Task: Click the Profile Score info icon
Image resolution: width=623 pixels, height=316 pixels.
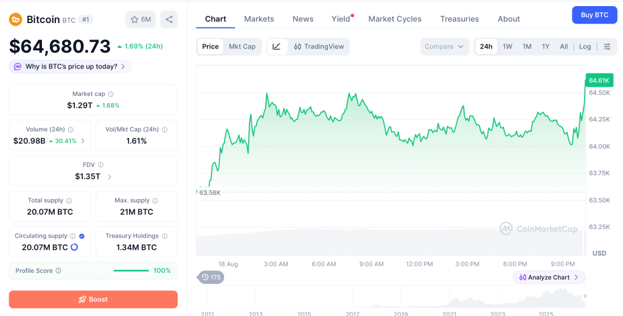Action: coord(58,271)
